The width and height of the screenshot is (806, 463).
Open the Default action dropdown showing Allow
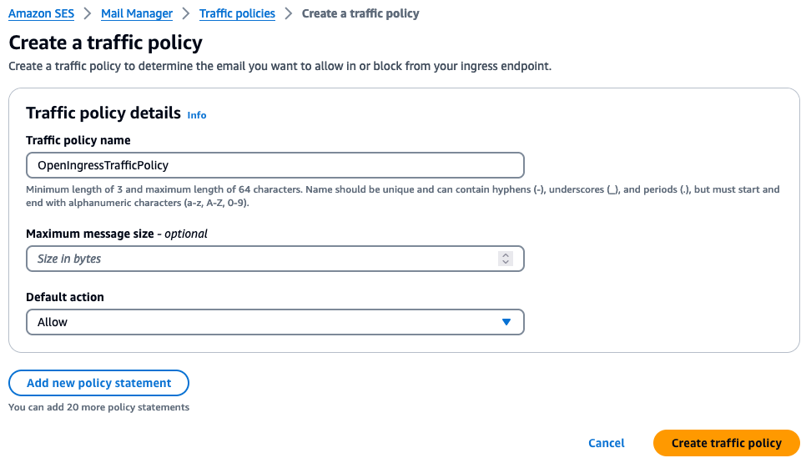[275, 322]
